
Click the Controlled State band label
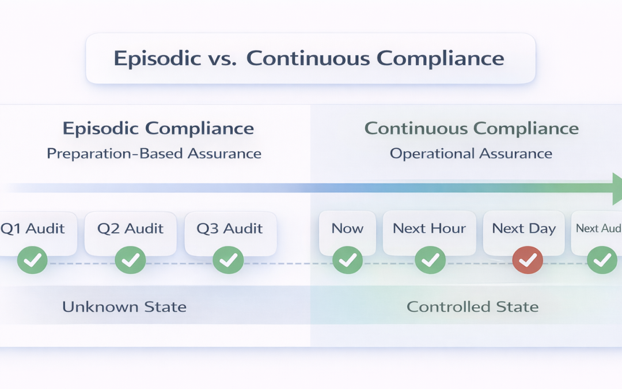(x=472, y=307)
